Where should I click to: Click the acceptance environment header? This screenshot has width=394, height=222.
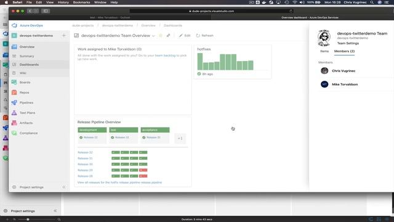tap(155, 130)
